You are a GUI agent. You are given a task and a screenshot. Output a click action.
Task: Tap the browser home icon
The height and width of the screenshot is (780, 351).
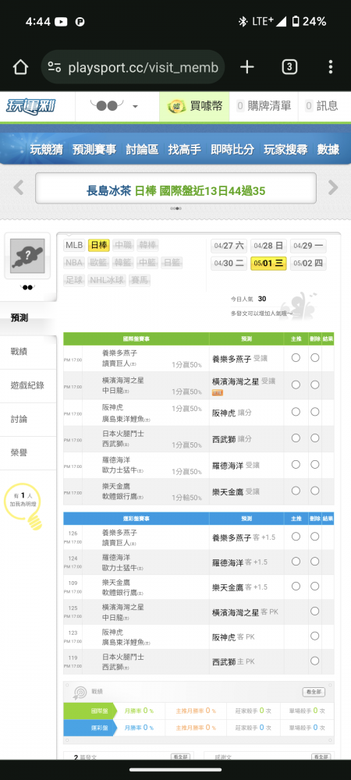(20, 67)
